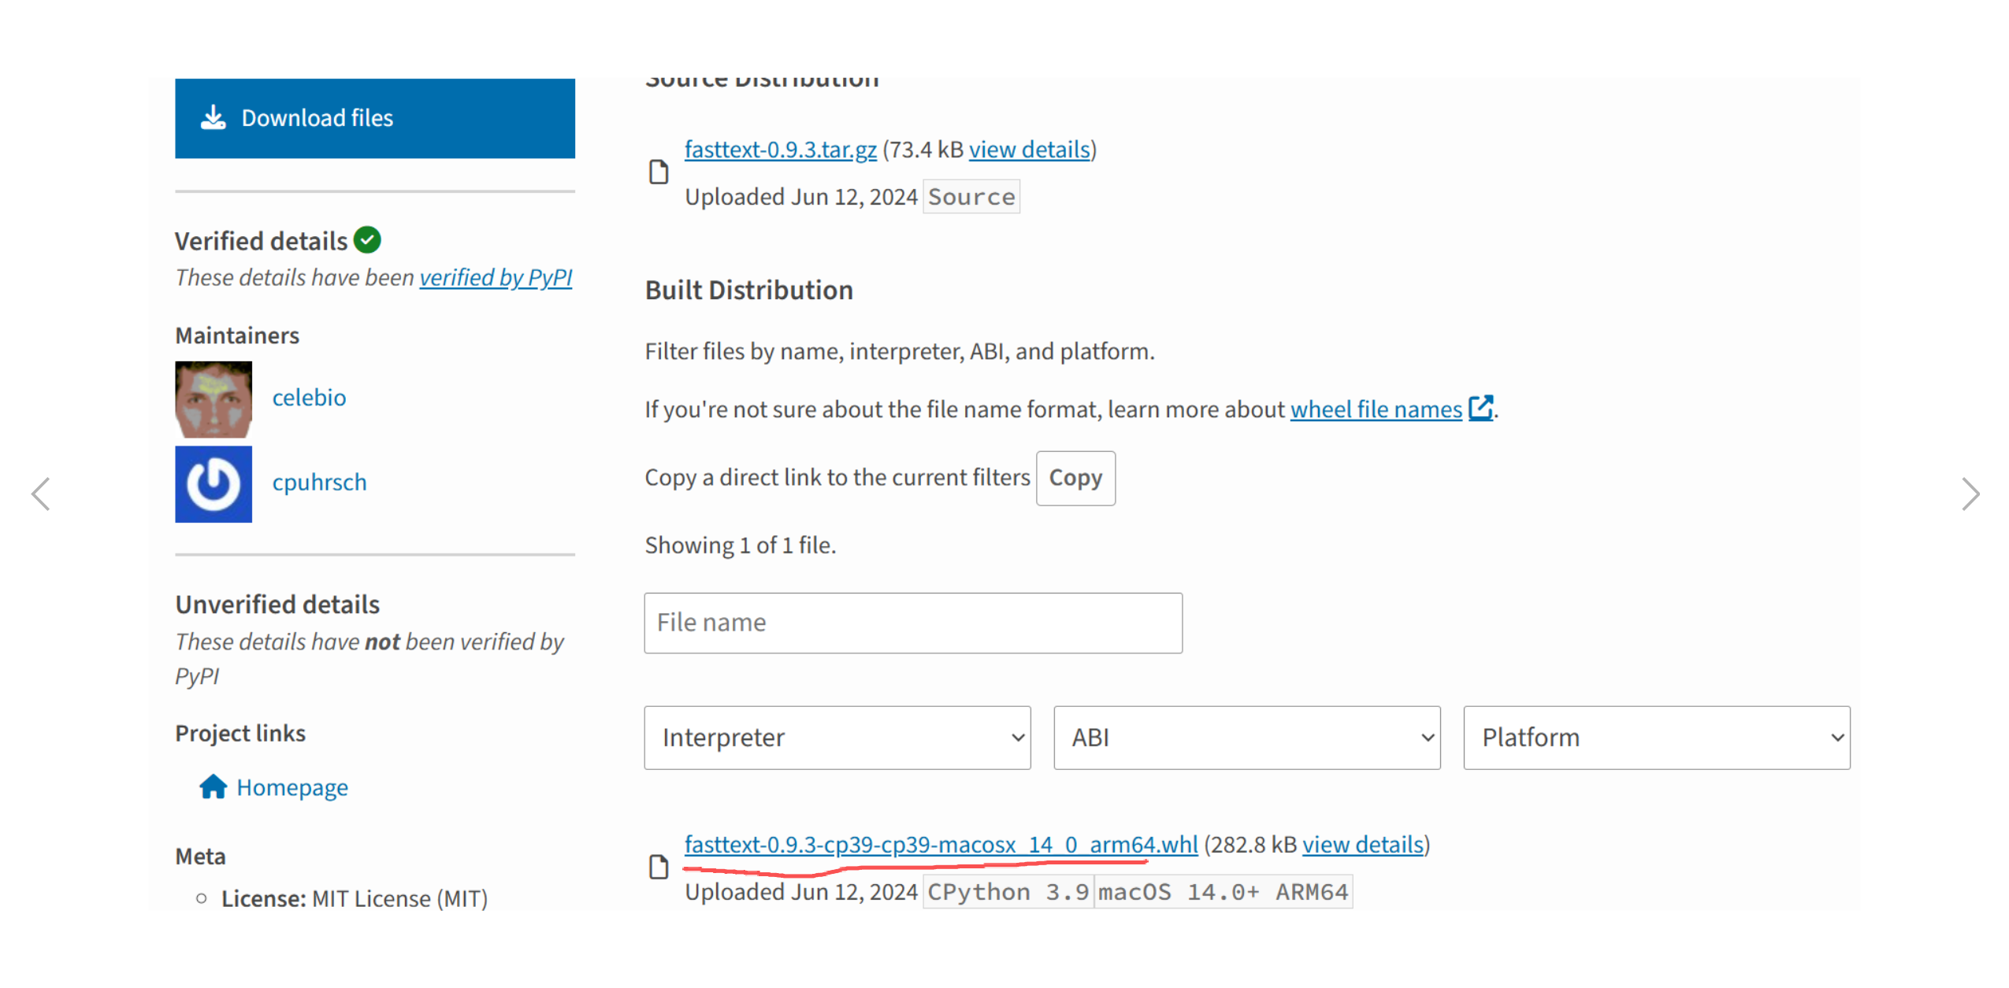Open the Platform filter dropdown
The width and height of the screenshot is (2009, 988).
pos(1656,737)
